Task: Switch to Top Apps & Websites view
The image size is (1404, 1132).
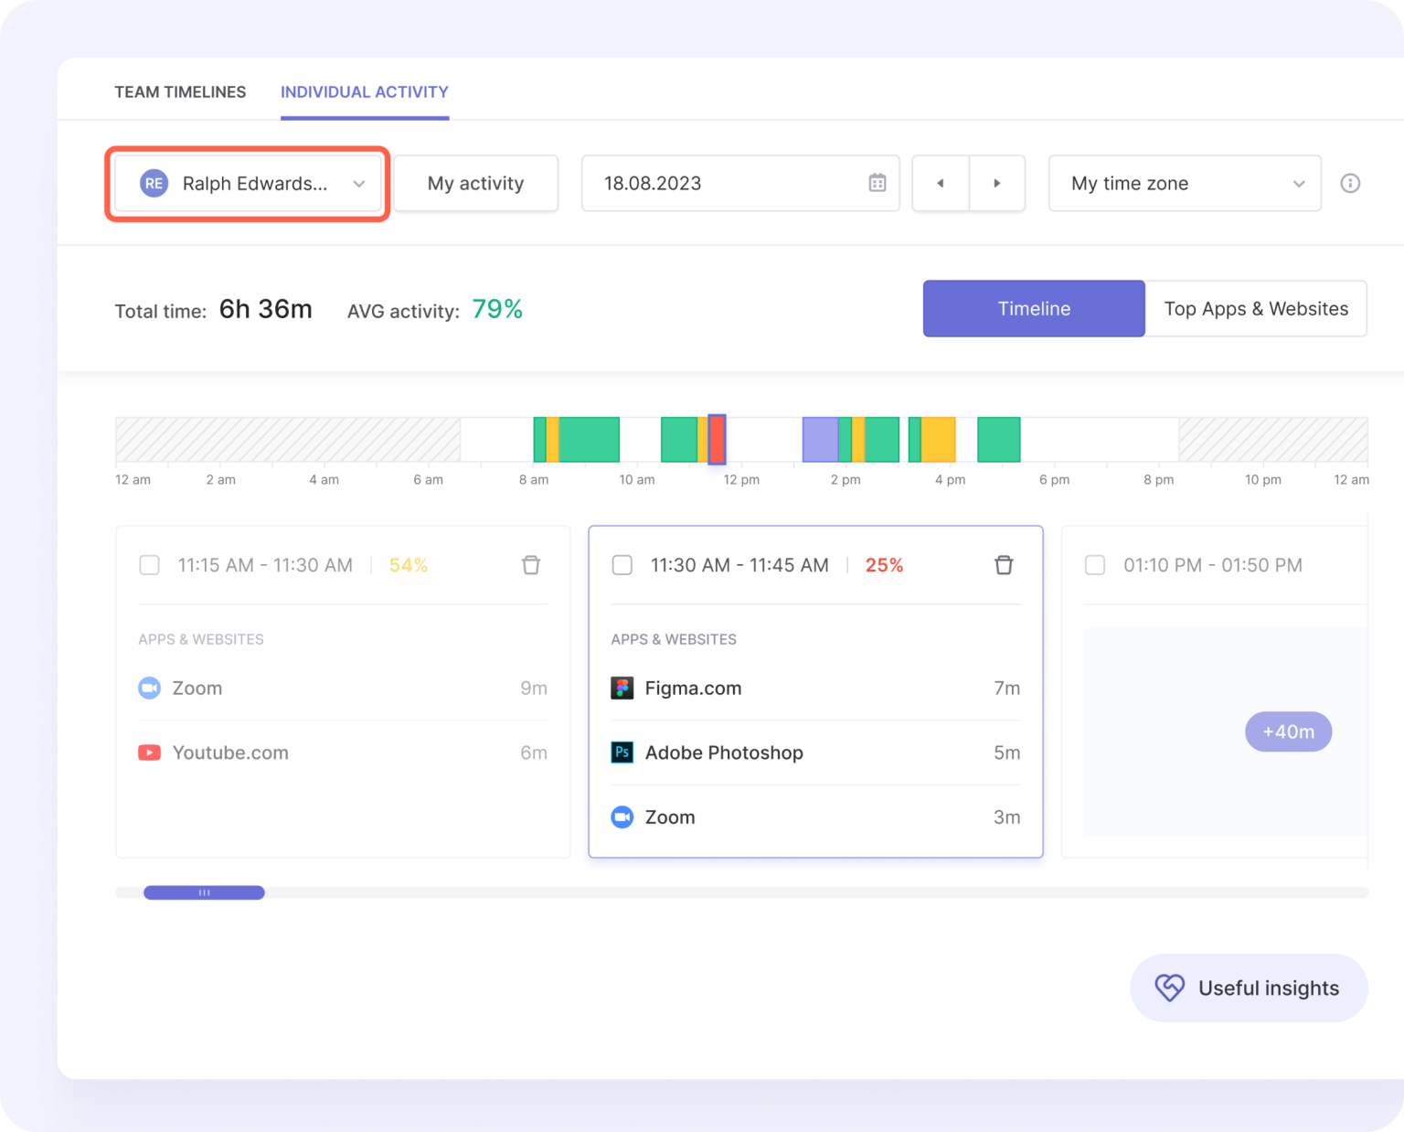Action: tap(1256, 308)
